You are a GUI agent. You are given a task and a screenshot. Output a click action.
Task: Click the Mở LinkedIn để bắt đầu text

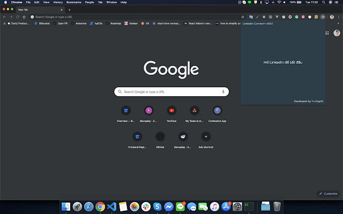click(283, 62)
